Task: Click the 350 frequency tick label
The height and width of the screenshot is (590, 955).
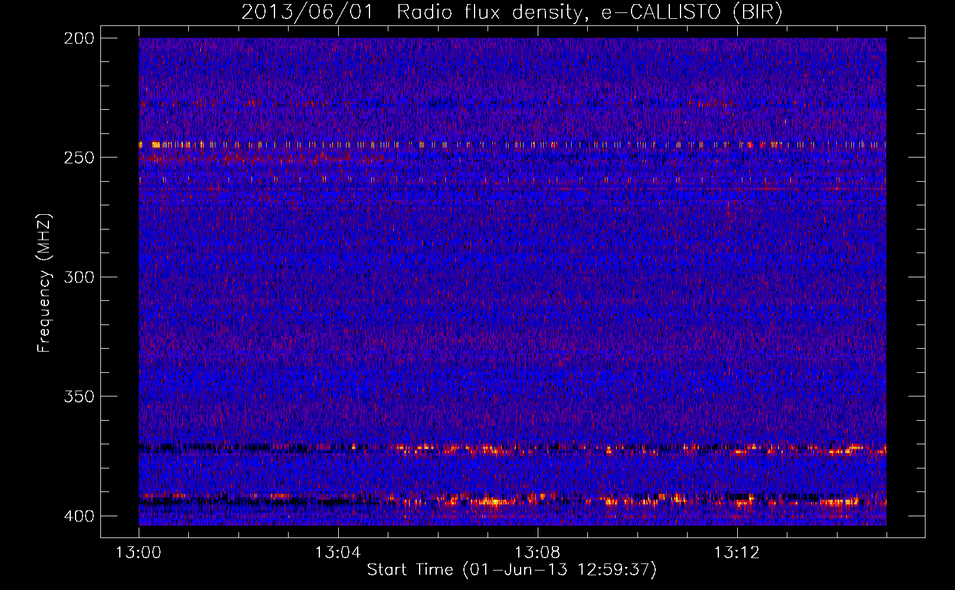Action: pyautogui.click(x=79, y=396)
